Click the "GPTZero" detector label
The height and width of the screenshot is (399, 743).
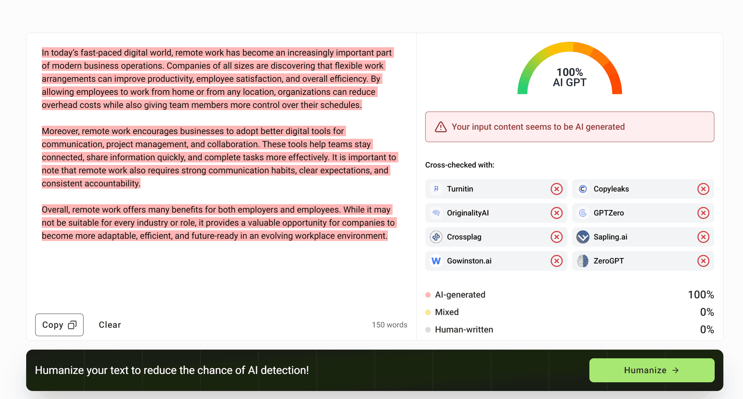[609, 213]
